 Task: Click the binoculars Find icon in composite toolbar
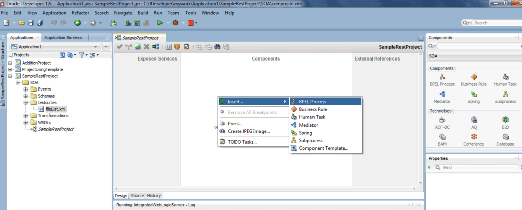coord(217,47)
